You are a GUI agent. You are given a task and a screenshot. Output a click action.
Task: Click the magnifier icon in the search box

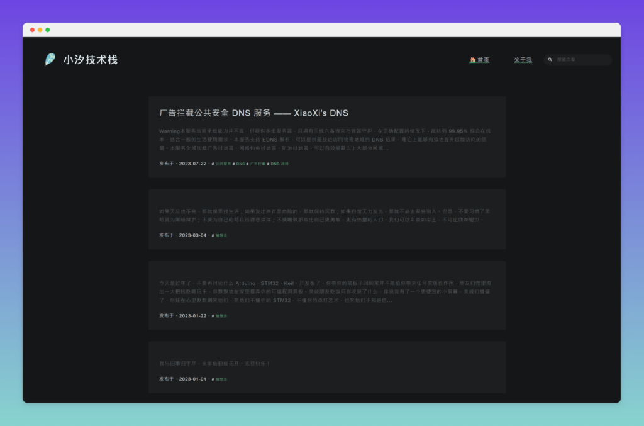pyautogui.click(x=550, y=60)
